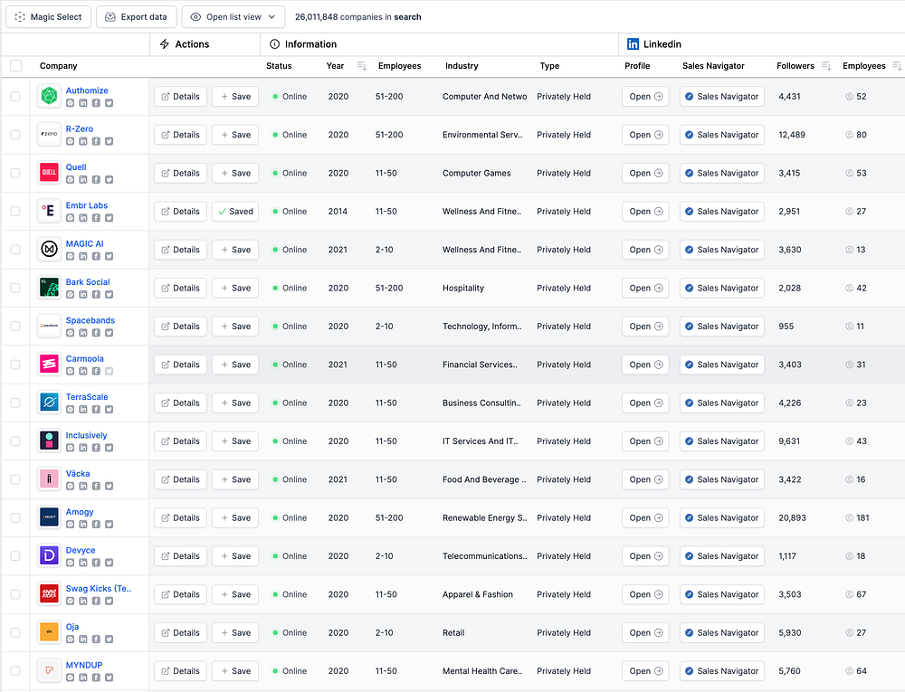
Task: Open Authomize's LinkedIn icon under its name
Action: click(83, 103)
